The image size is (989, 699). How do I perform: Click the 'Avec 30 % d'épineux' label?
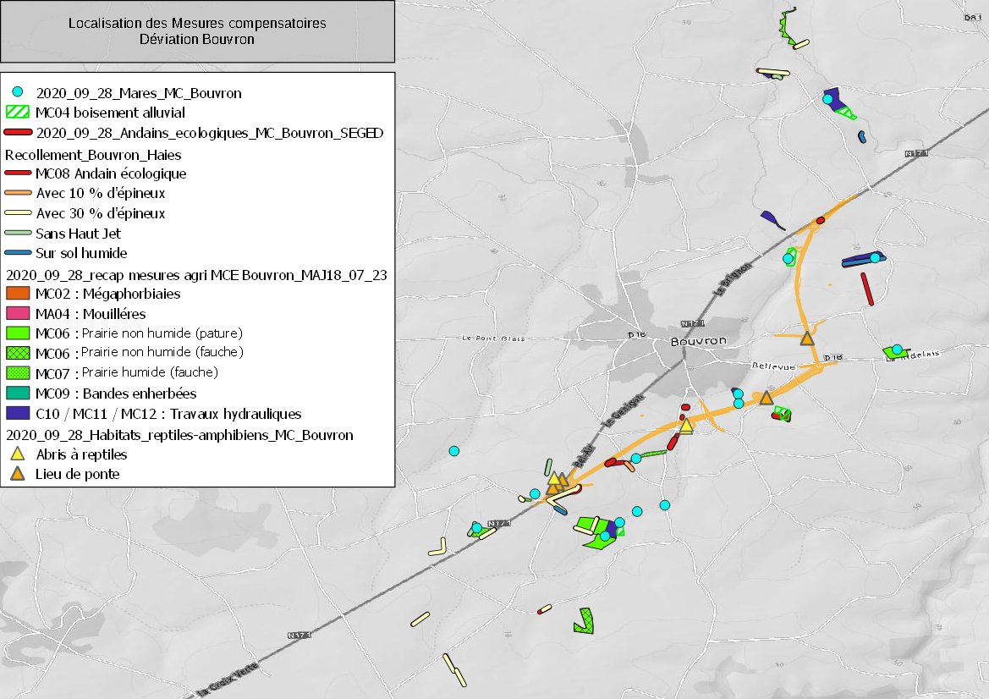click(x=101, y=213)
